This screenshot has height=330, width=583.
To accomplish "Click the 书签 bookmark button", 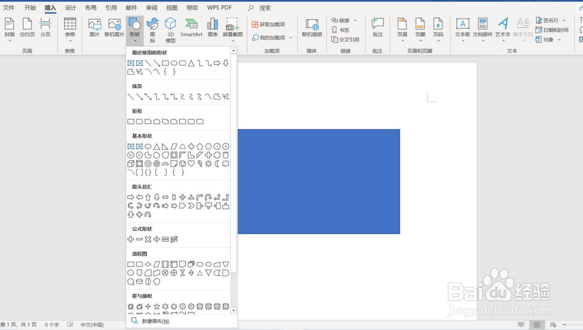I will [x=340, y=30].
